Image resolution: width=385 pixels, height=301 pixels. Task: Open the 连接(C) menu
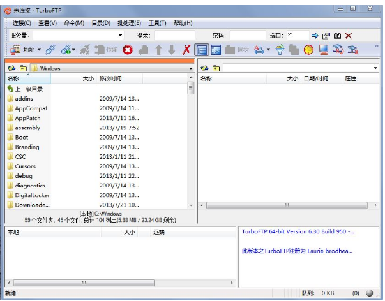[x=22, y=23]
